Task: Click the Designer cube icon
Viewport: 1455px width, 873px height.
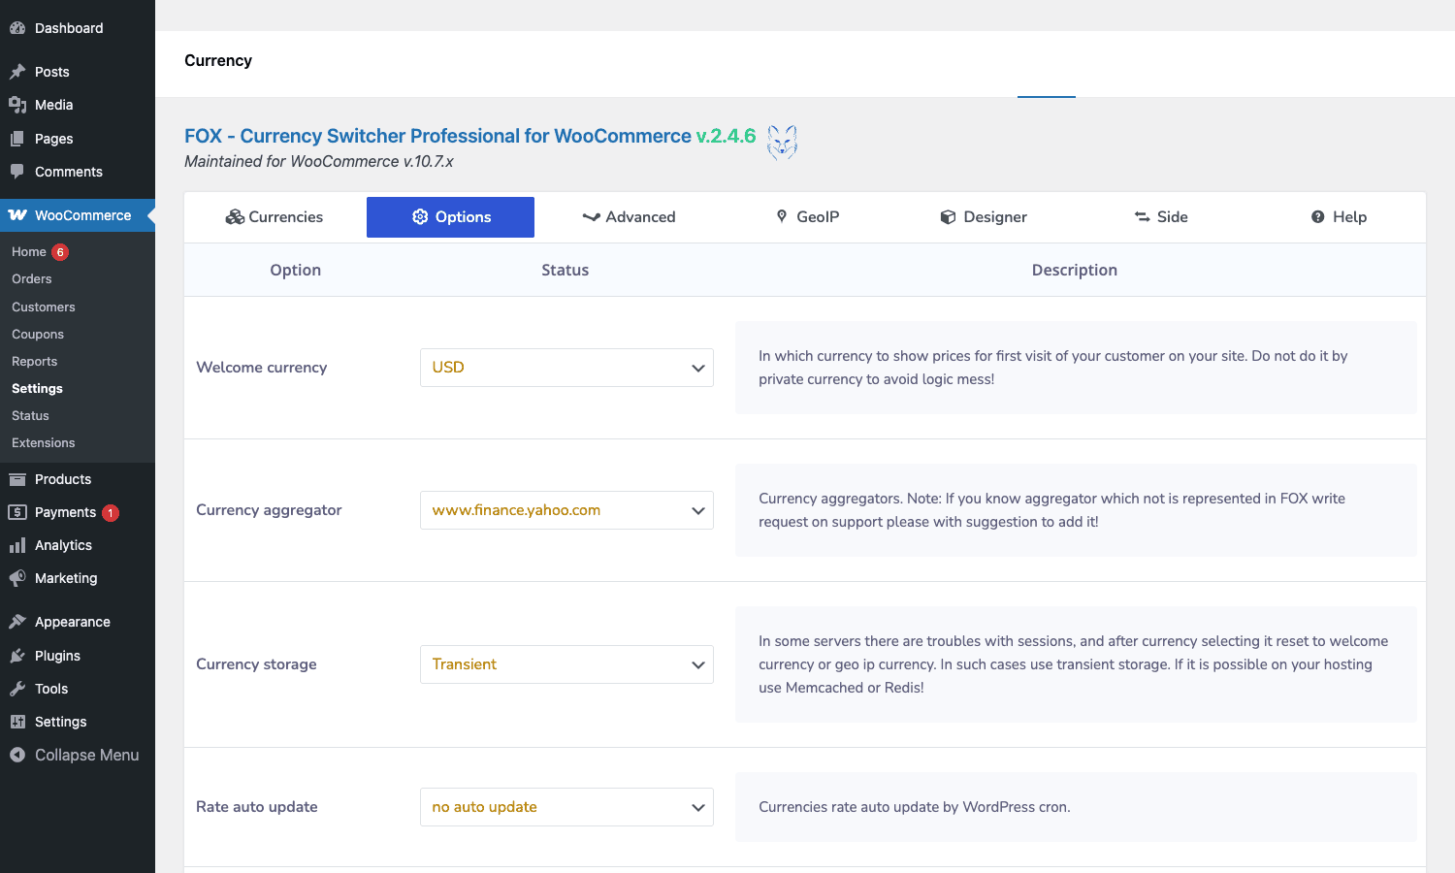Action: tap(948, 217)
